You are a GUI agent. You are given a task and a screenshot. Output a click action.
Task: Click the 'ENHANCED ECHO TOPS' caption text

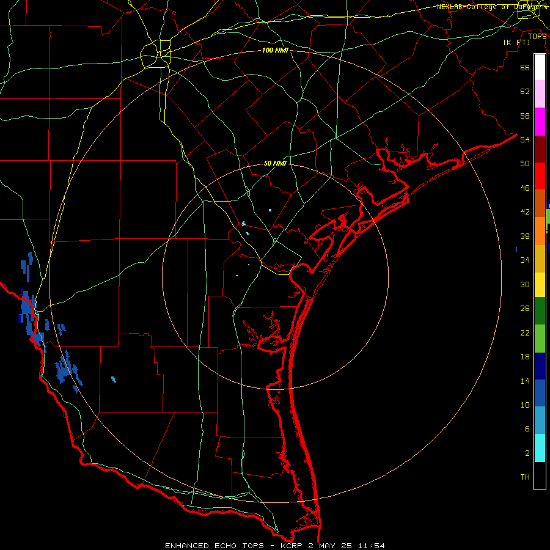[215, 546]
